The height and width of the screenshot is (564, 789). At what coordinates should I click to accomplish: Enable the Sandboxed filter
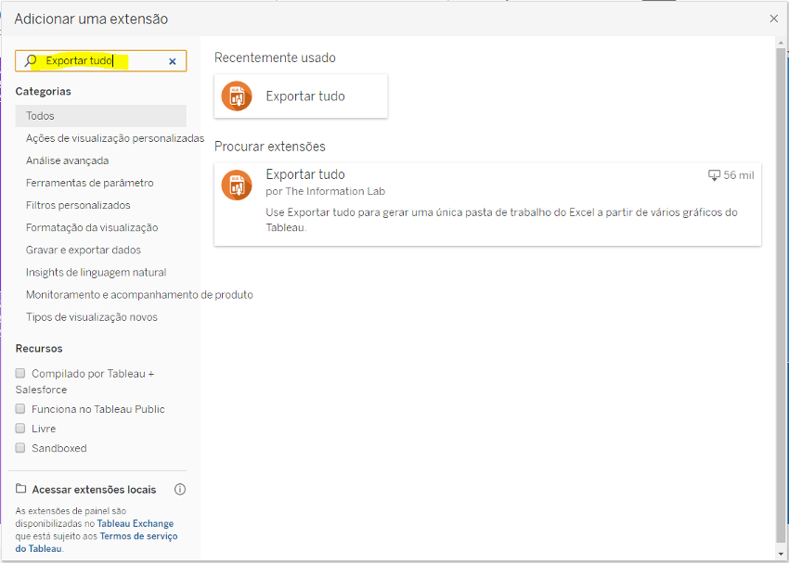20,448
